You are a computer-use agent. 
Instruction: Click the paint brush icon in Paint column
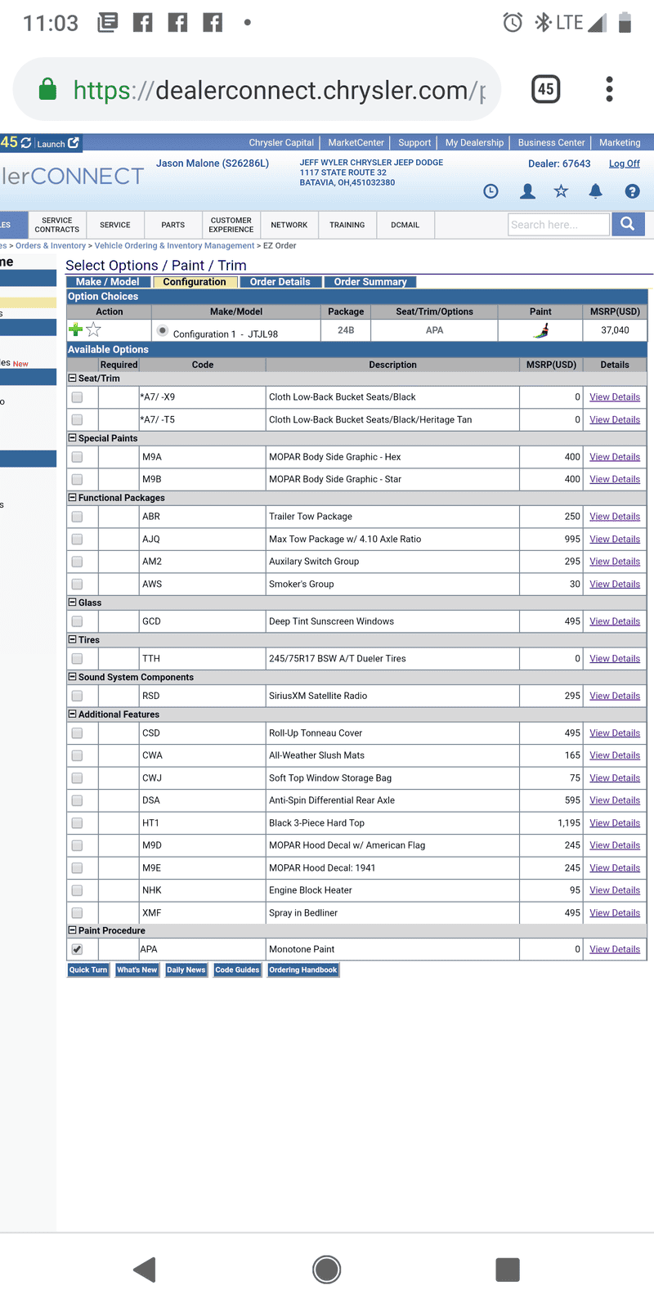coord(540,330)
